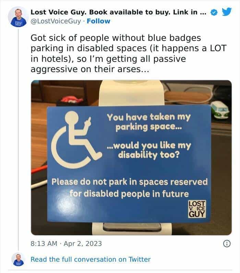Open the @LostVoiceGuy handle link
The height and width of the screenshot is (273, 240).
tap(56, 21)
